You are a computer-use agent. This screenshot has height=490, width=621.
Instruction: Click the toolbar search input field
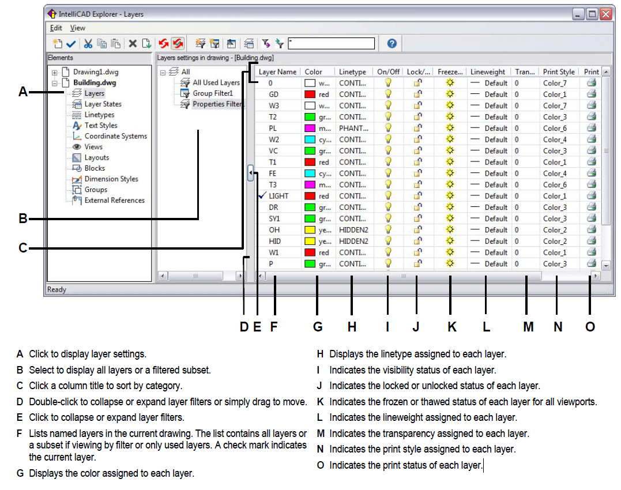point(332,44)
